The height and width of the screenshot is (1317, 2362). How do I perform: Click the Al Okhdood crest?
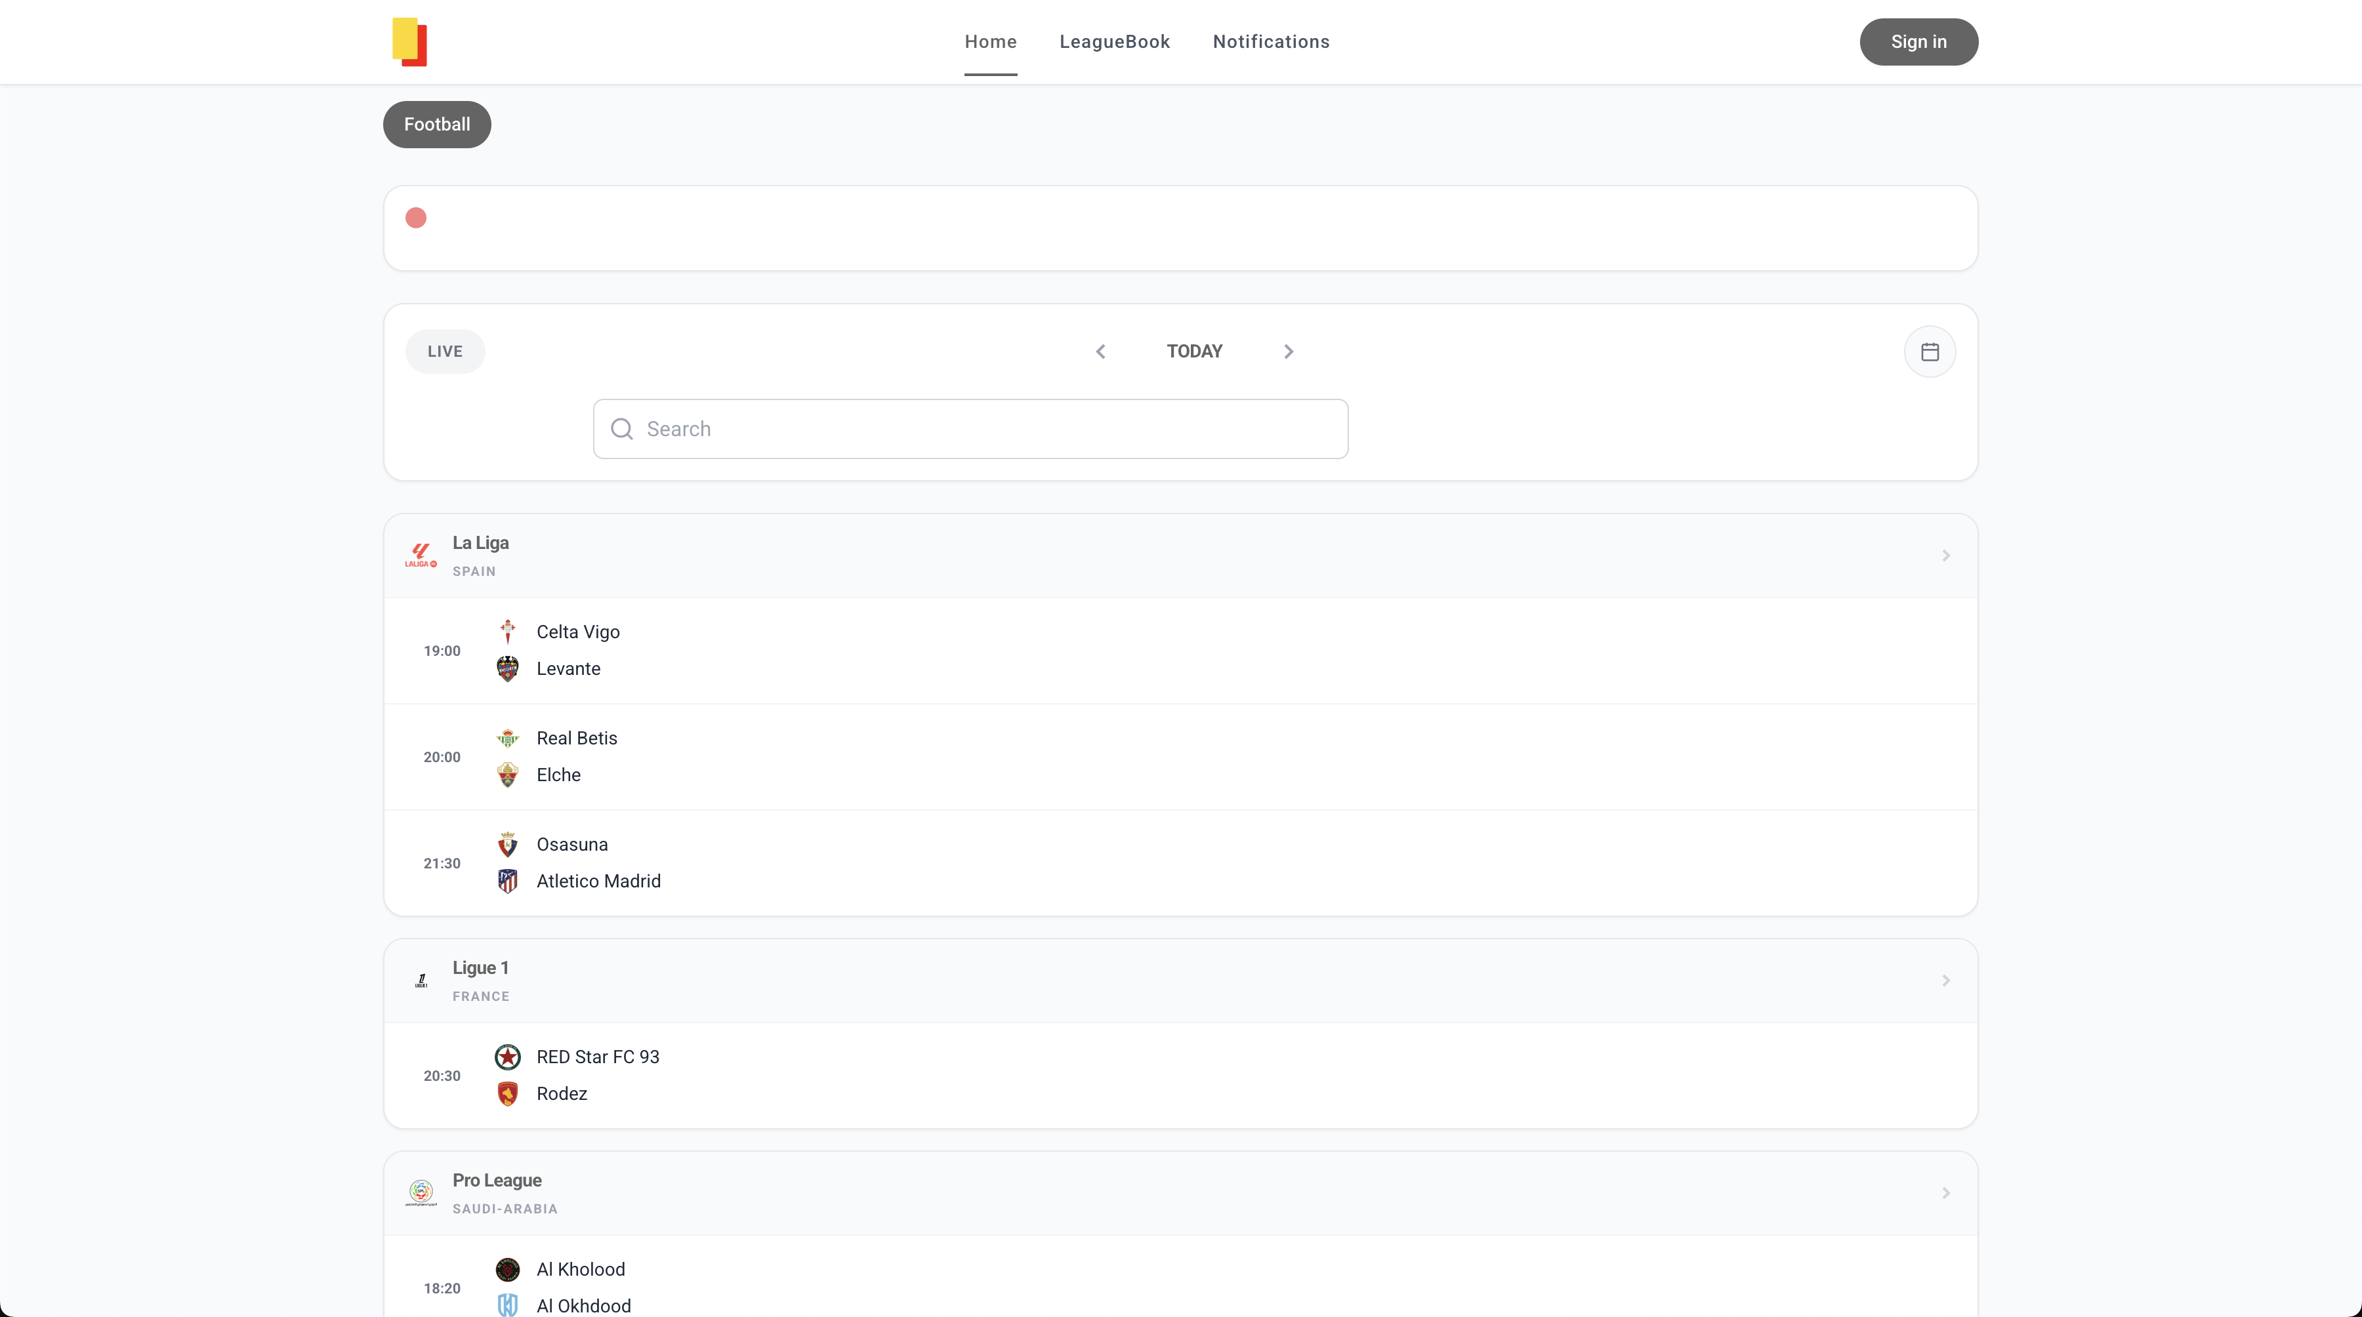click(x=507, y=1306)
